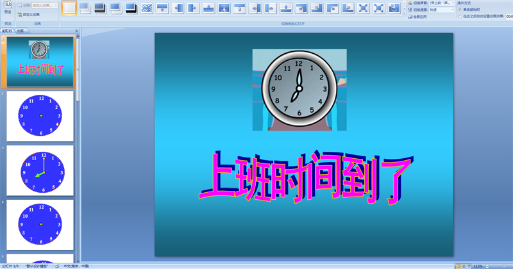Select slide 1 thumbnail with pink title
Image resolution: width=513 pixels, height=269 pixels.
pyautogui.click(x=40, y=61)
